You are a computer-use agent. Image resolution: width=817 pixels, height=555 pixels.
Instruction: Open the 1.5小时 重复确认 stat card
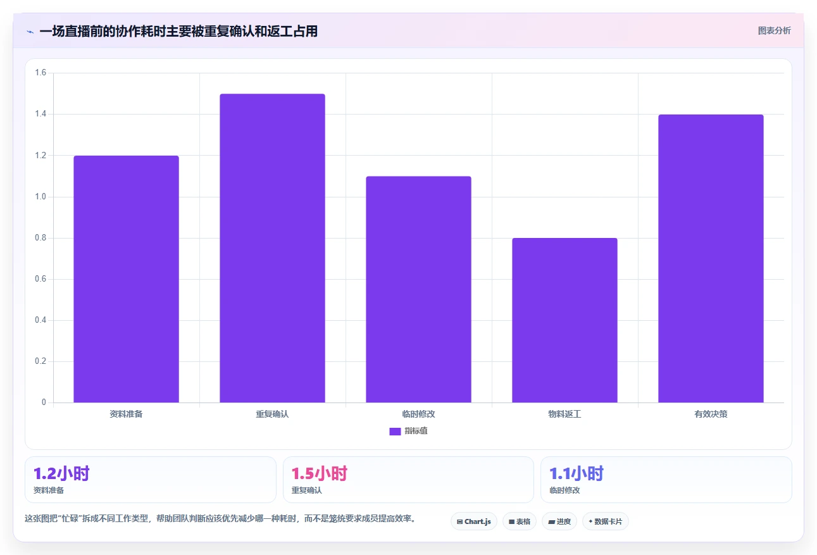tap(408, 480)
